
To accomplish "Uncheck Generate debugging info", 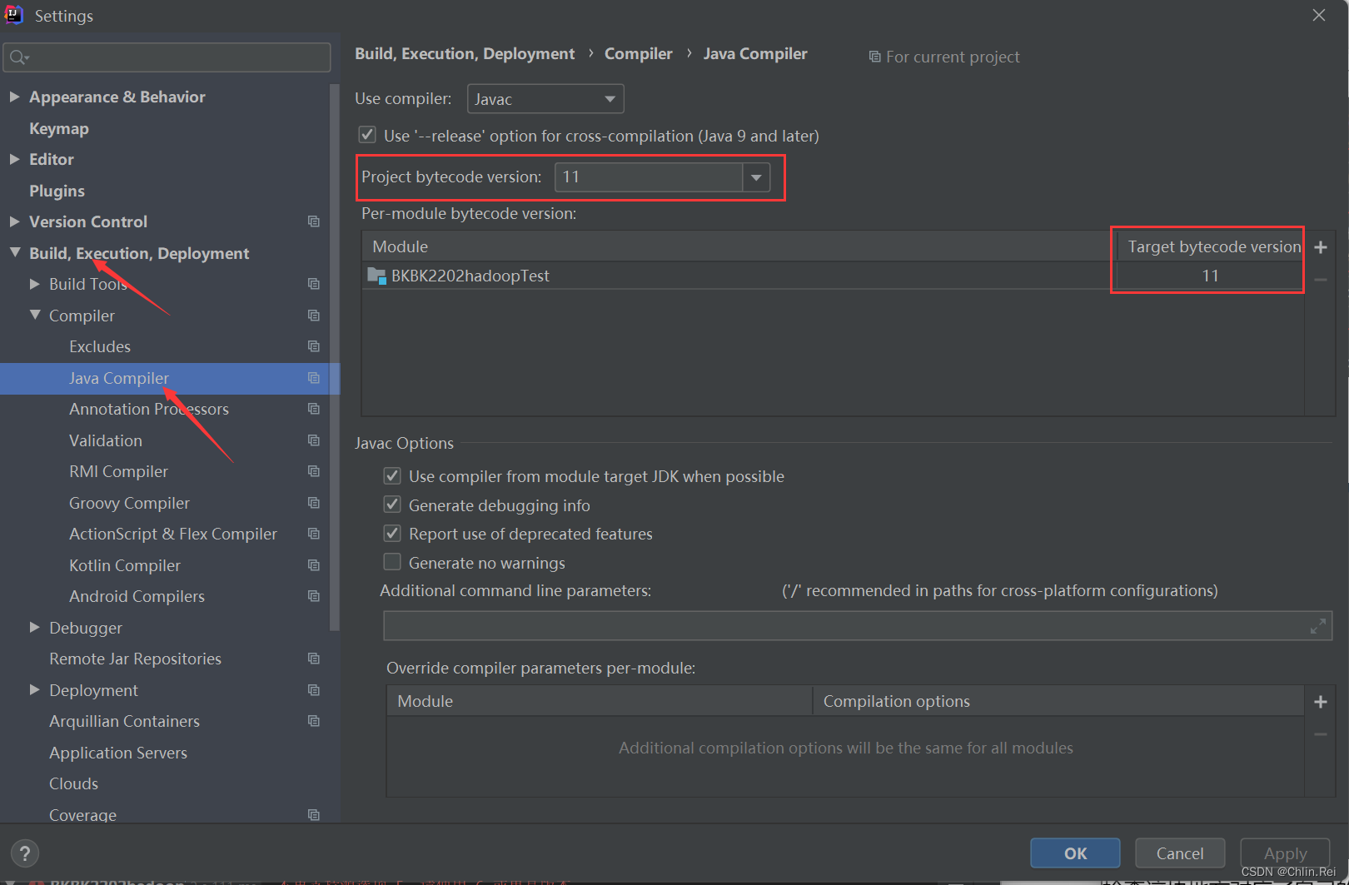I will tap(392, 505).
